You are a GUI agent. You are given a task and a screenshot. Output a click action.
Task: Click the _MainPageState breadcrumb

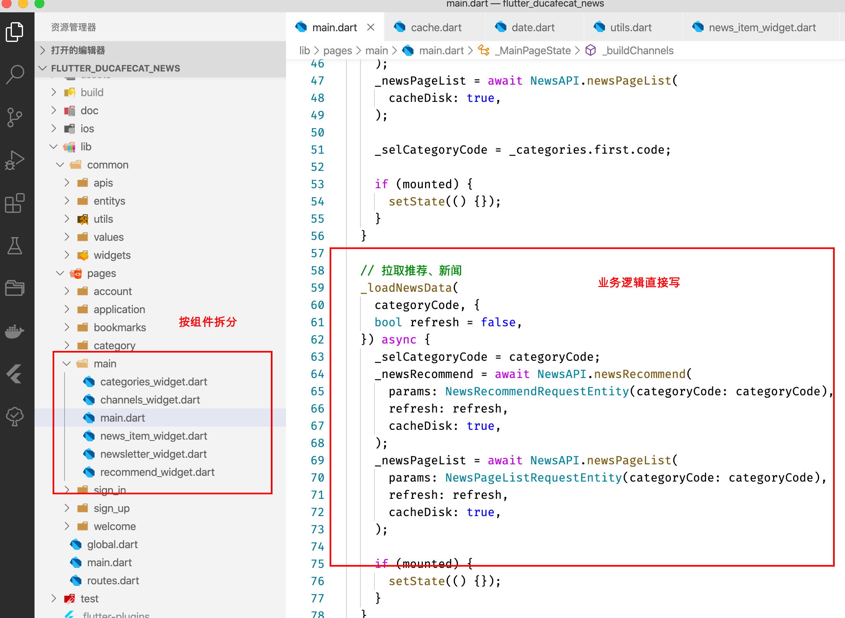[533, 50]
